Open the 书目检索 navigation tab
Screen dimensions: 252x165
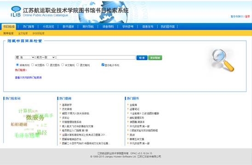tap(9, 27)
